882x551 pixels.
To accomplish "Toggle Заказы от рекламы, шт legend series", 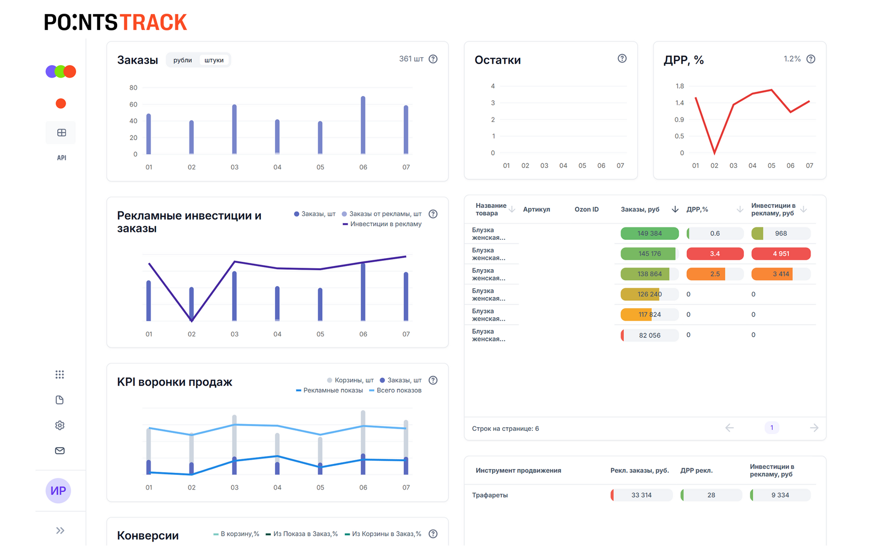I will [382, 214].
